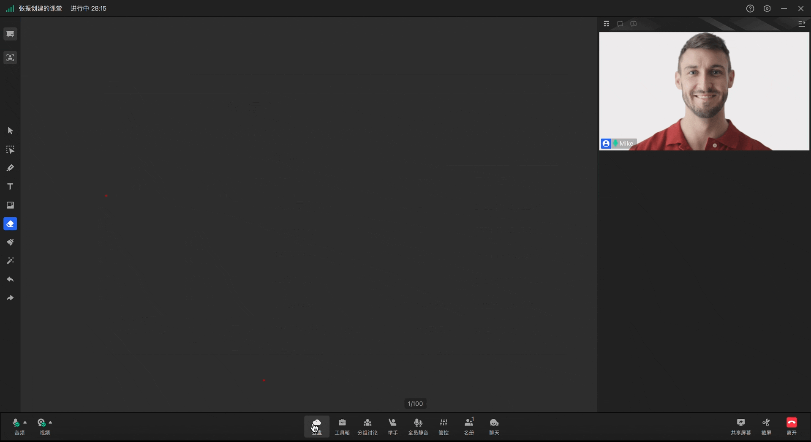Pick the pen drawing tool

10,168
